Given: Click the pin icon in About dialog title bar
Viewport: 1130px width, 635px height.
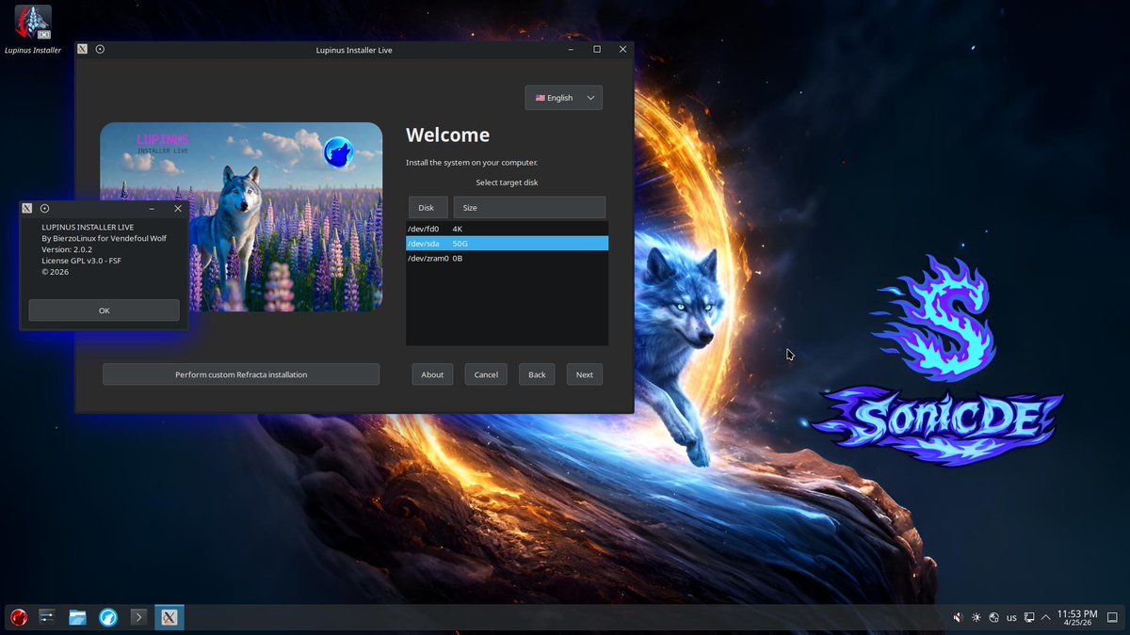Looking at the screenshot, I should click(44, 208).
